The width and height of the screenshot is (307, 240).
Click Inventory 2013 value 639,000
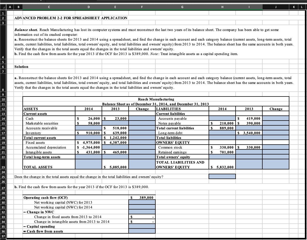[115, 133]
